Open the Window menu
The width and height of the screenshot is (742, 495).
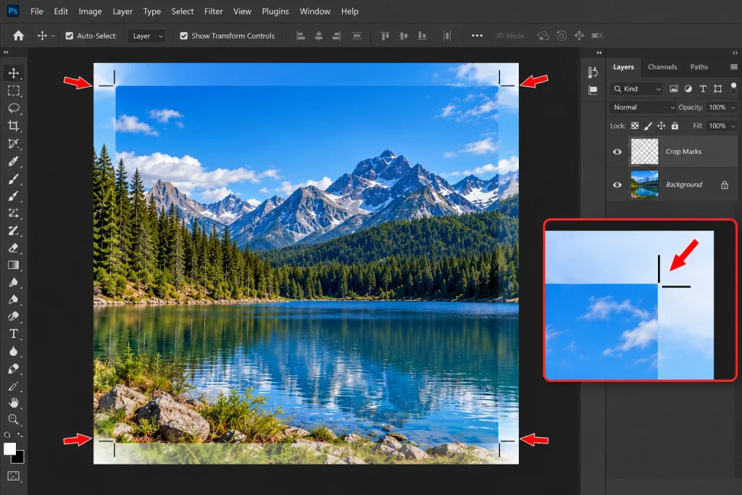[314, 12]
